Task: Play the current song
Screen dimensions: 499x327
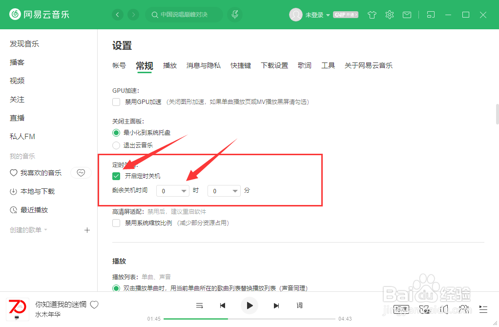Action: click(249, 306)
